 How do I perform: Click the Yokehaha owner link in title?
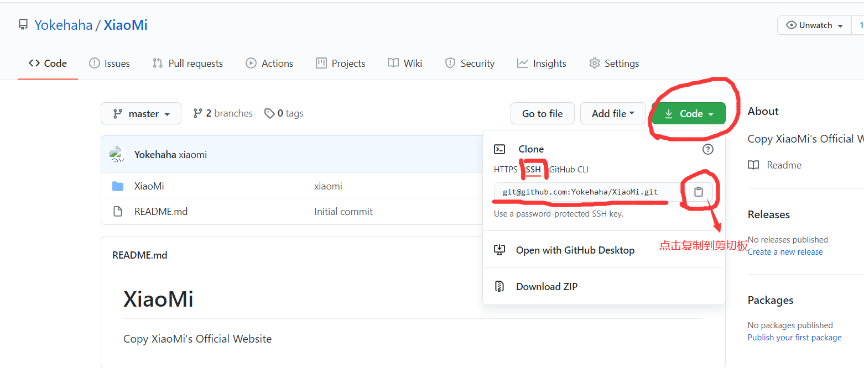(x=63, y=25)
